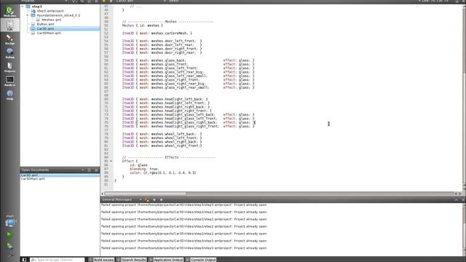This screenshot has height=262, width=466.
Task: Open the Welcome mode in sidebar
Action: click(x=9, y=12)
